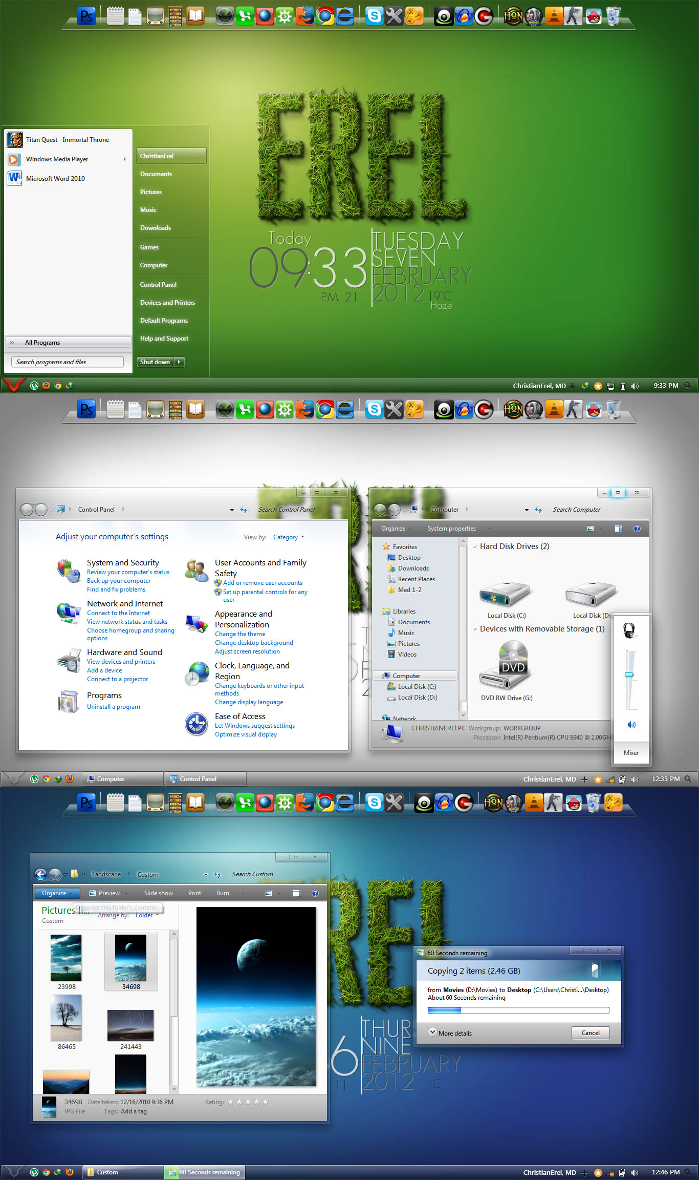The height and width of the screenshot is (1180, 699).
Task: Click the copy progress bar
Action: pos(518,1010)
